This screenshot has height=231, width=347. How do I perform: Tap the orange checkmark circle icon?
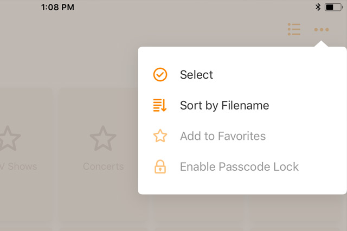pos(160,75)
